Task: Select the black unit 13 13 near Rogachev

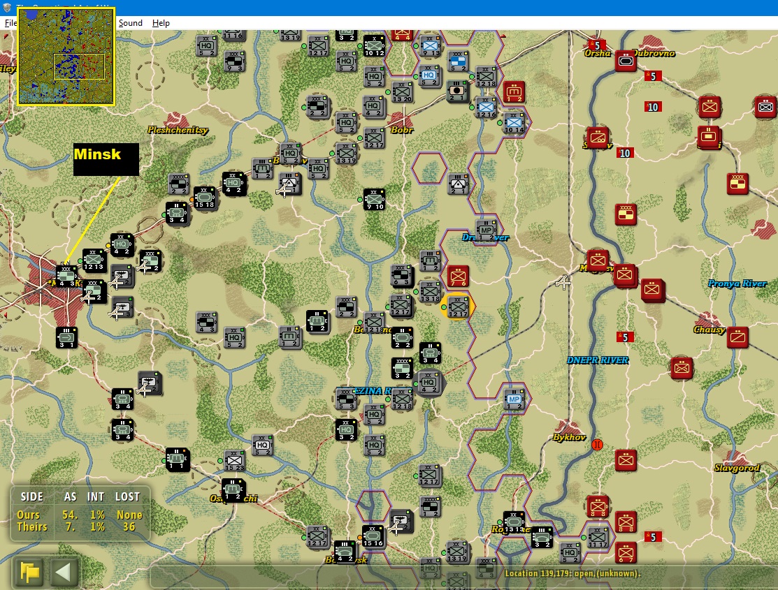Action: coord(514,522)
